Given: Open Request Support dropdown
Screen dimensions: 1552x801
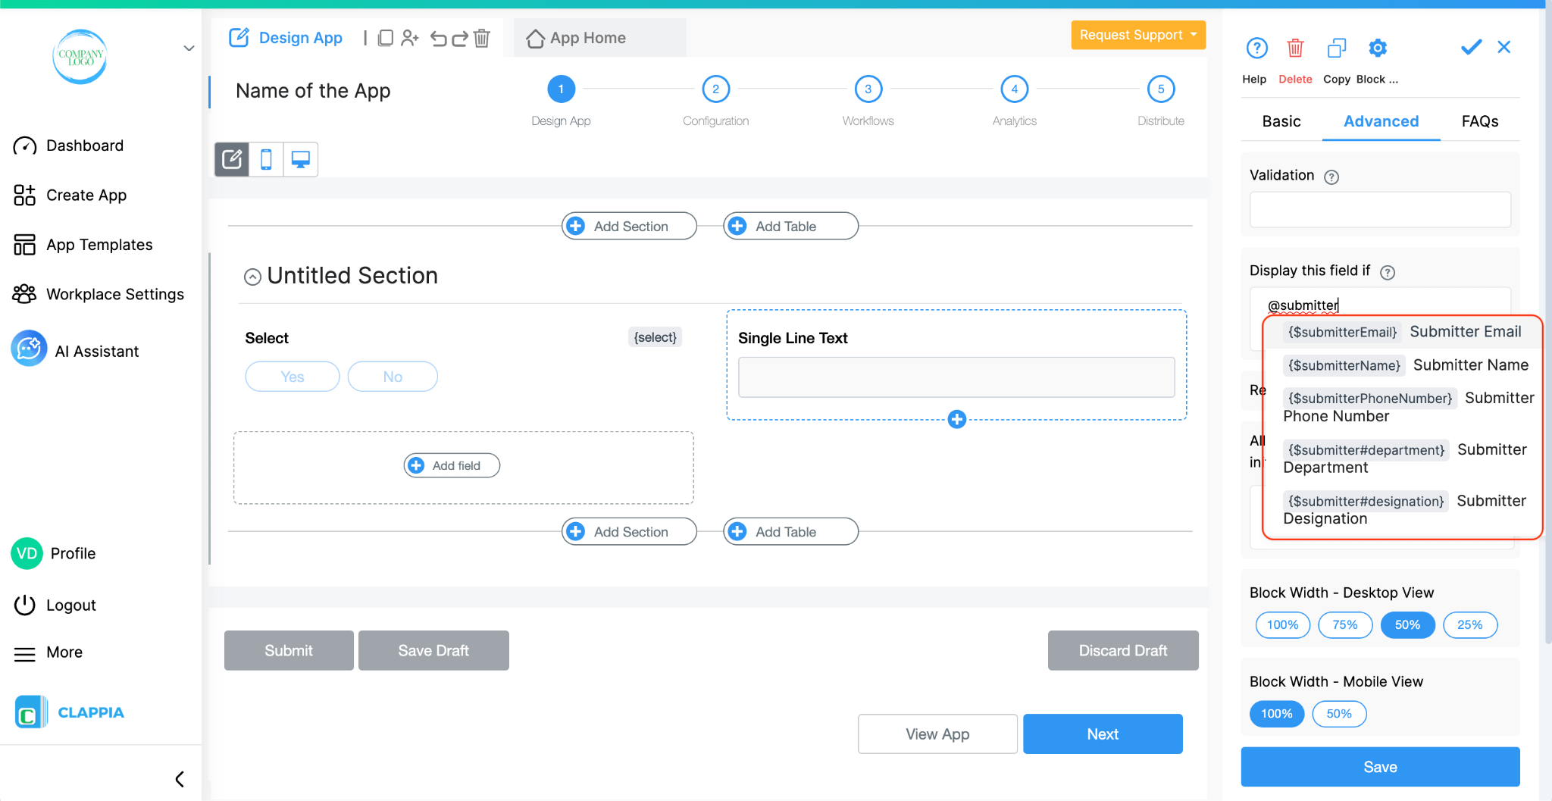Looking at the screenshot, I should pyautogui.click(x=1138, y=35).
